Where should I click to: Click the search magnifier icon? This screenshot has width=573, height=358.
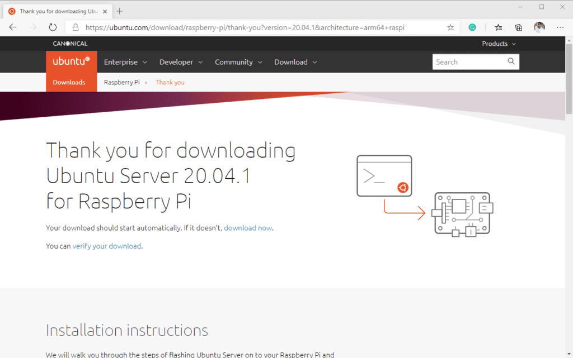pyautogui.click(x=511, y=61)
